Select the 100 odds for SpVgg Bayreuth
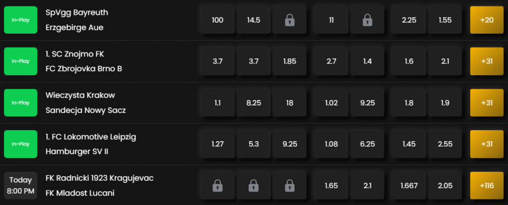Viewport: 508px width, 205px height. point(217,20)
